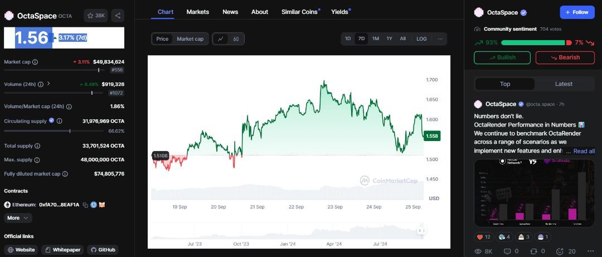Viewport: 602px width, 257px height.
Task: Click the share icon beside the coin name
Action: tap(118, 16)
